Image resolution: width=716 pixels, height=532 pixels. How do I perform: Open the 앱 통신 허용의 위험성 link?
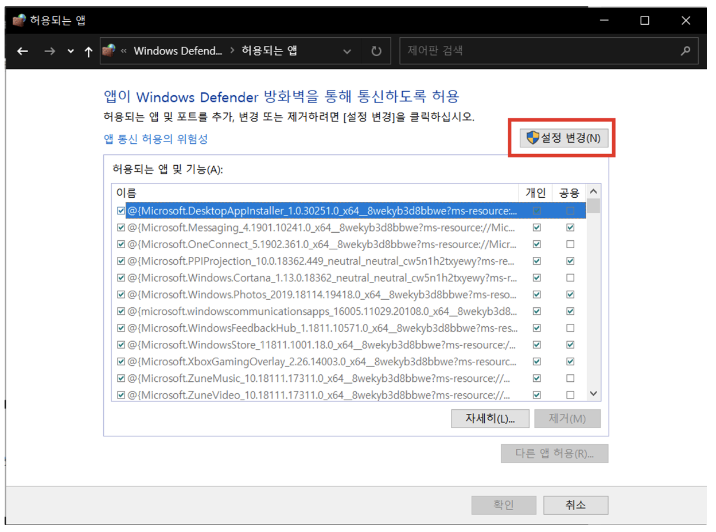[x=155, y=139]
